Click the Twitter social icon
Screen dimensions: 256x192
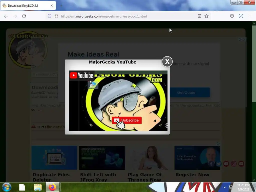[x=218, y=163]
